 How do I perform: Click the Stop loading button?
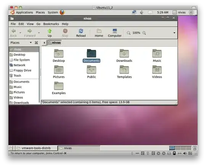click(65, 33)
